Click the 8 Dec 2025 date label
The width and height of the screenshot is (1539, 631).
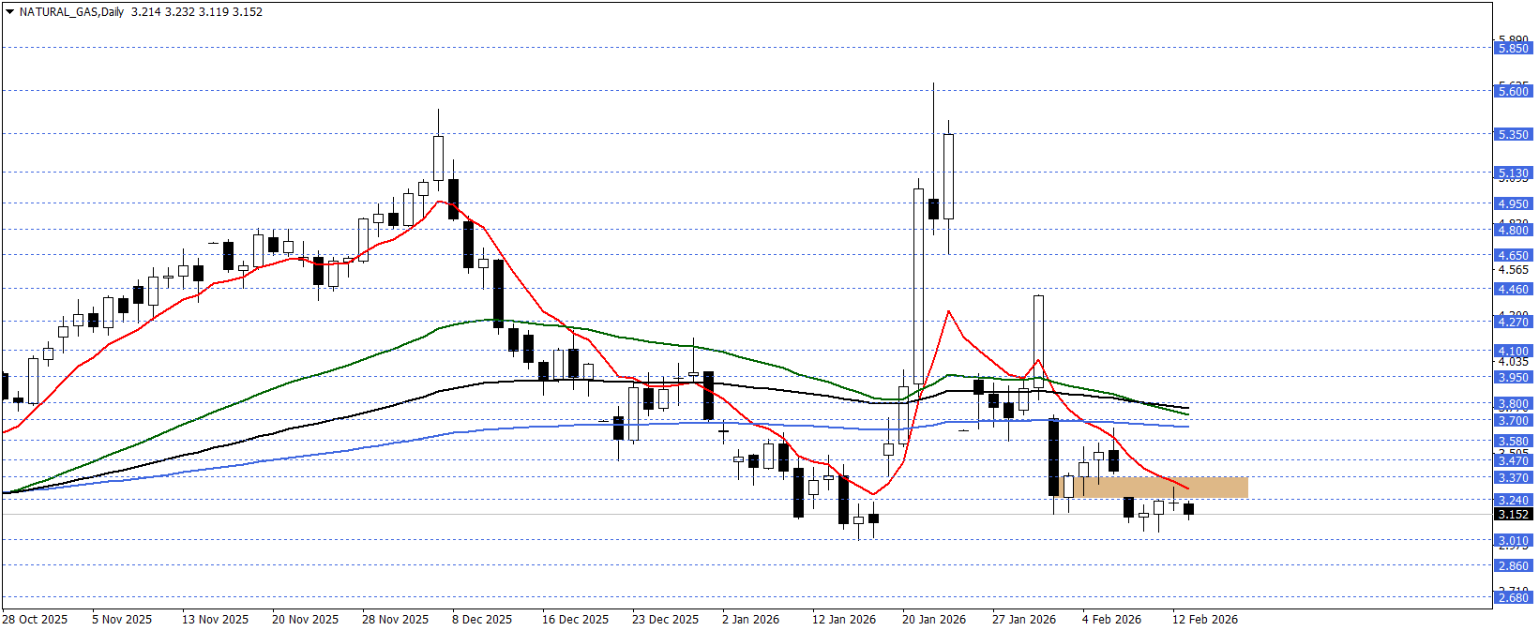click(x=482, y=620)
